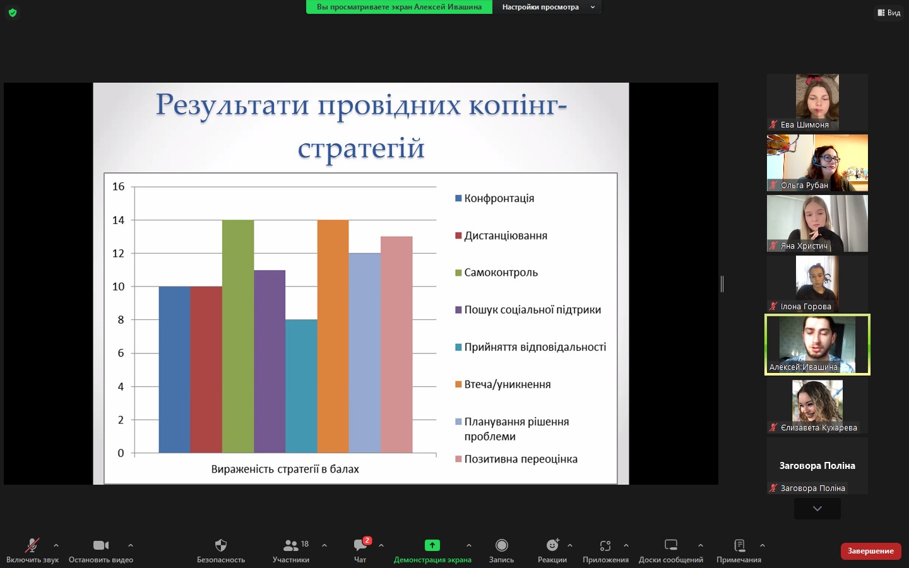
Task: Click the Позитивна переоцінка legend label
Action: pyautogui.click(x=521, y=459)
